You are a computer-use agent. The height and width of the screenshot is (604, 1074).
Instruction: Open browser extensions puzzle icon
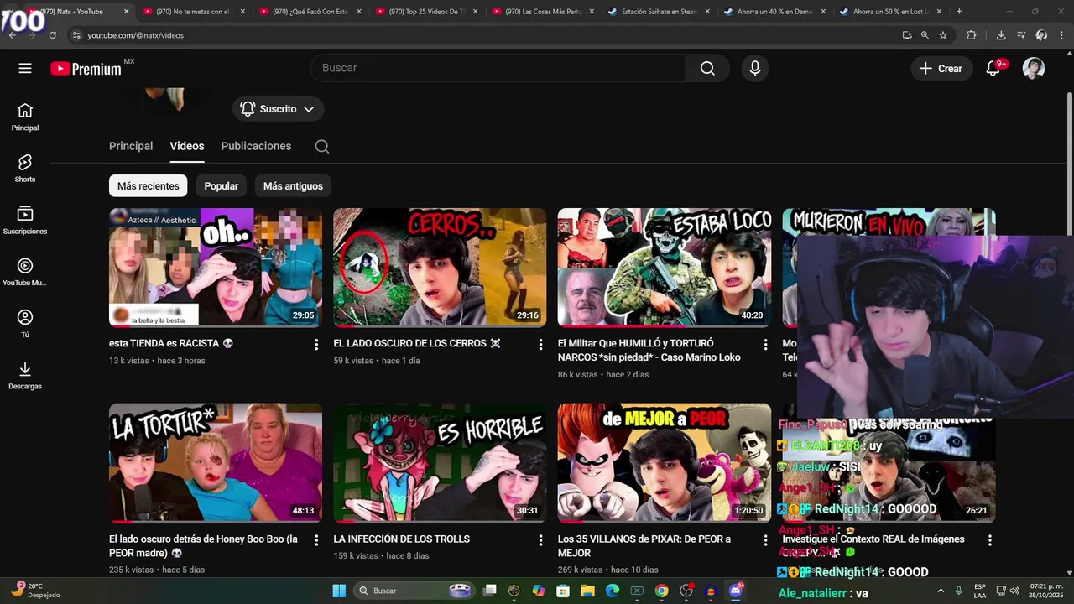[x=972, y=35]
